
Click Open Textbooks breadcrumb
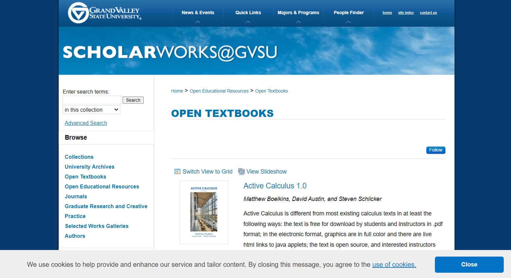(271, 91)
